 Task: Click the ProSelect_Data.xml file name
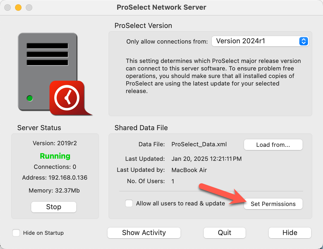click(199, 144)
